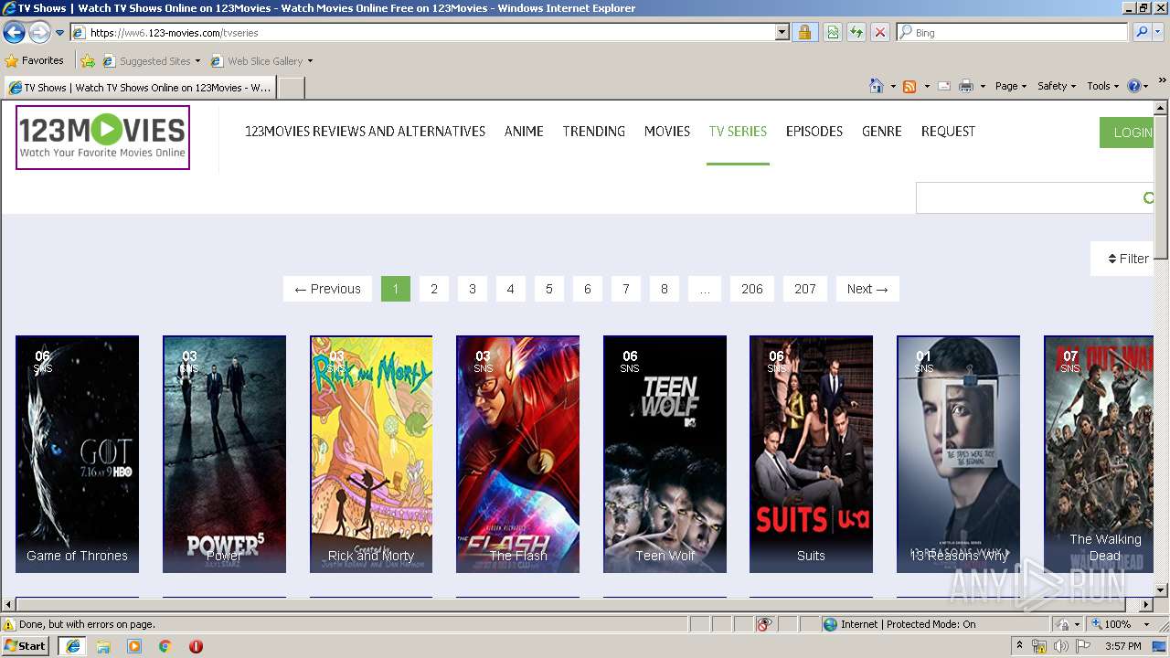This screenshot has width=1170, height=658.
Task: Toggle the Compatibility View icon
Action: pyautogui.click(x=833, y=33)
